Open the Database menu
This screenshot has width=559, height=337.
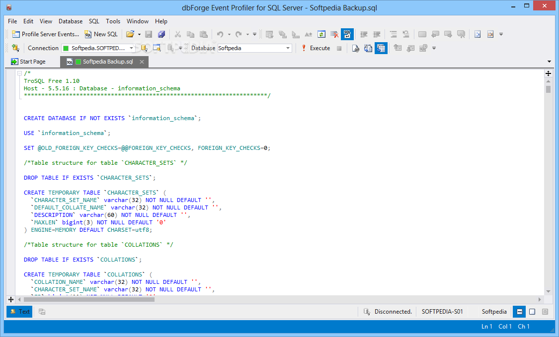coord(71,21)
